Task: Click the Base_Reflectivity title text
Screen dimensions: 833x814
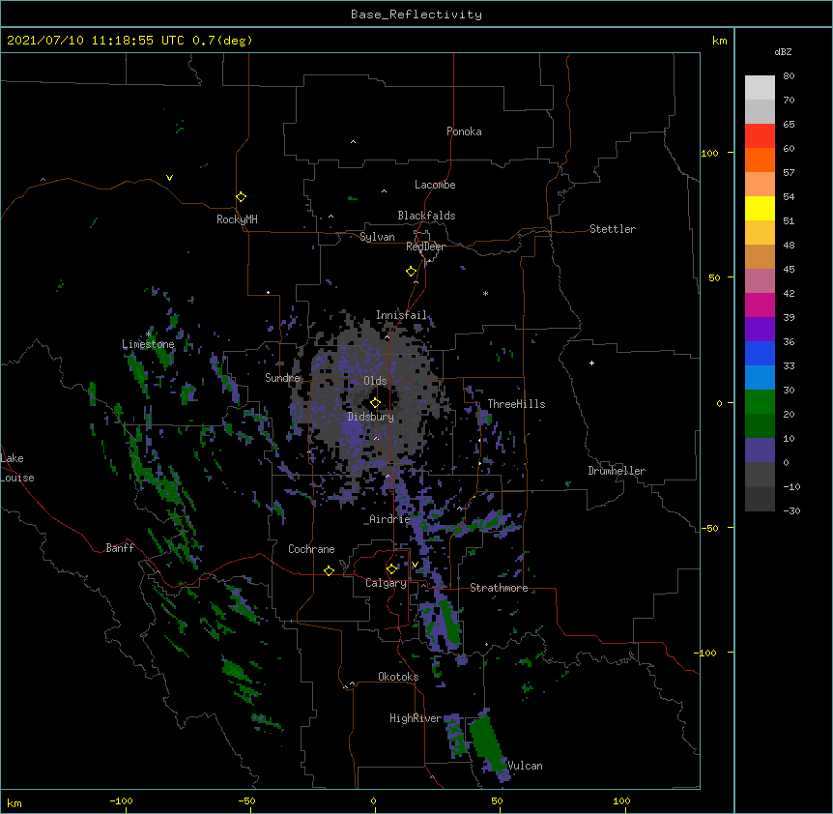Action: pyautogui.click(x=416, y=15)
